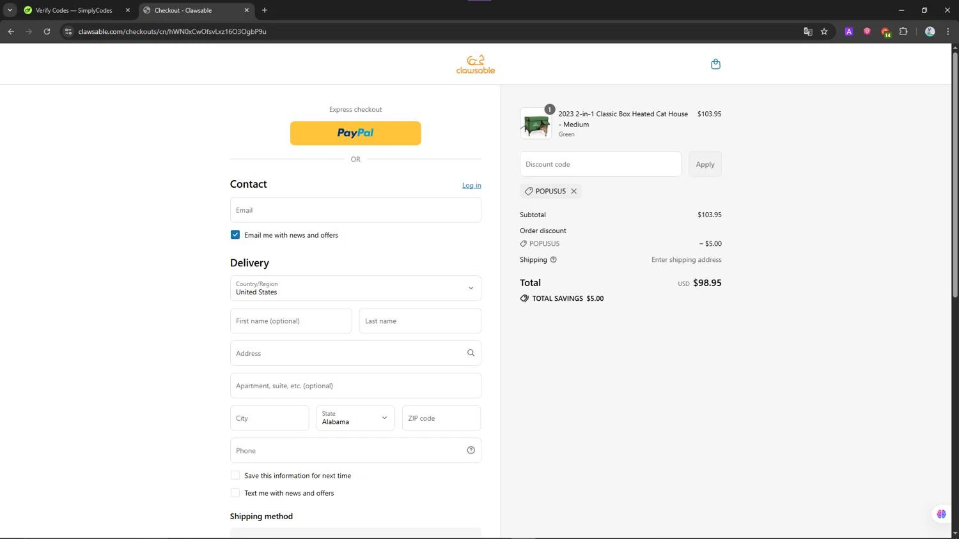Click the Clawsable logo
This screenshot has width=959, height=539.
point(476,65)
